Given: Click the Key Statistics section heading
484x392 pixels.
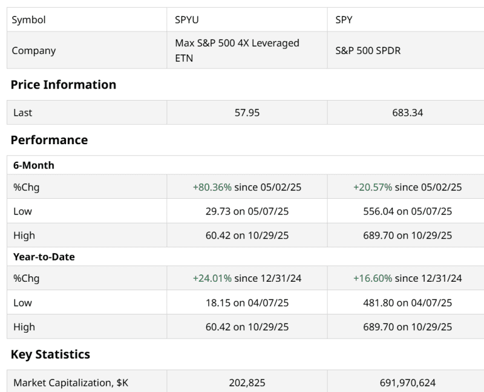Looking at the screenshot, I should (50, 354).
